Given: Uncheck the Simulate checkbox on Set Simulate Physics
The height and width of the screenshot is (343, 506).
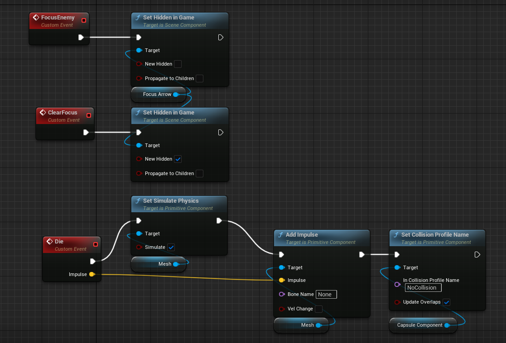Looking at the screenshot, I should pyautogui.click(x=171, y=247).
